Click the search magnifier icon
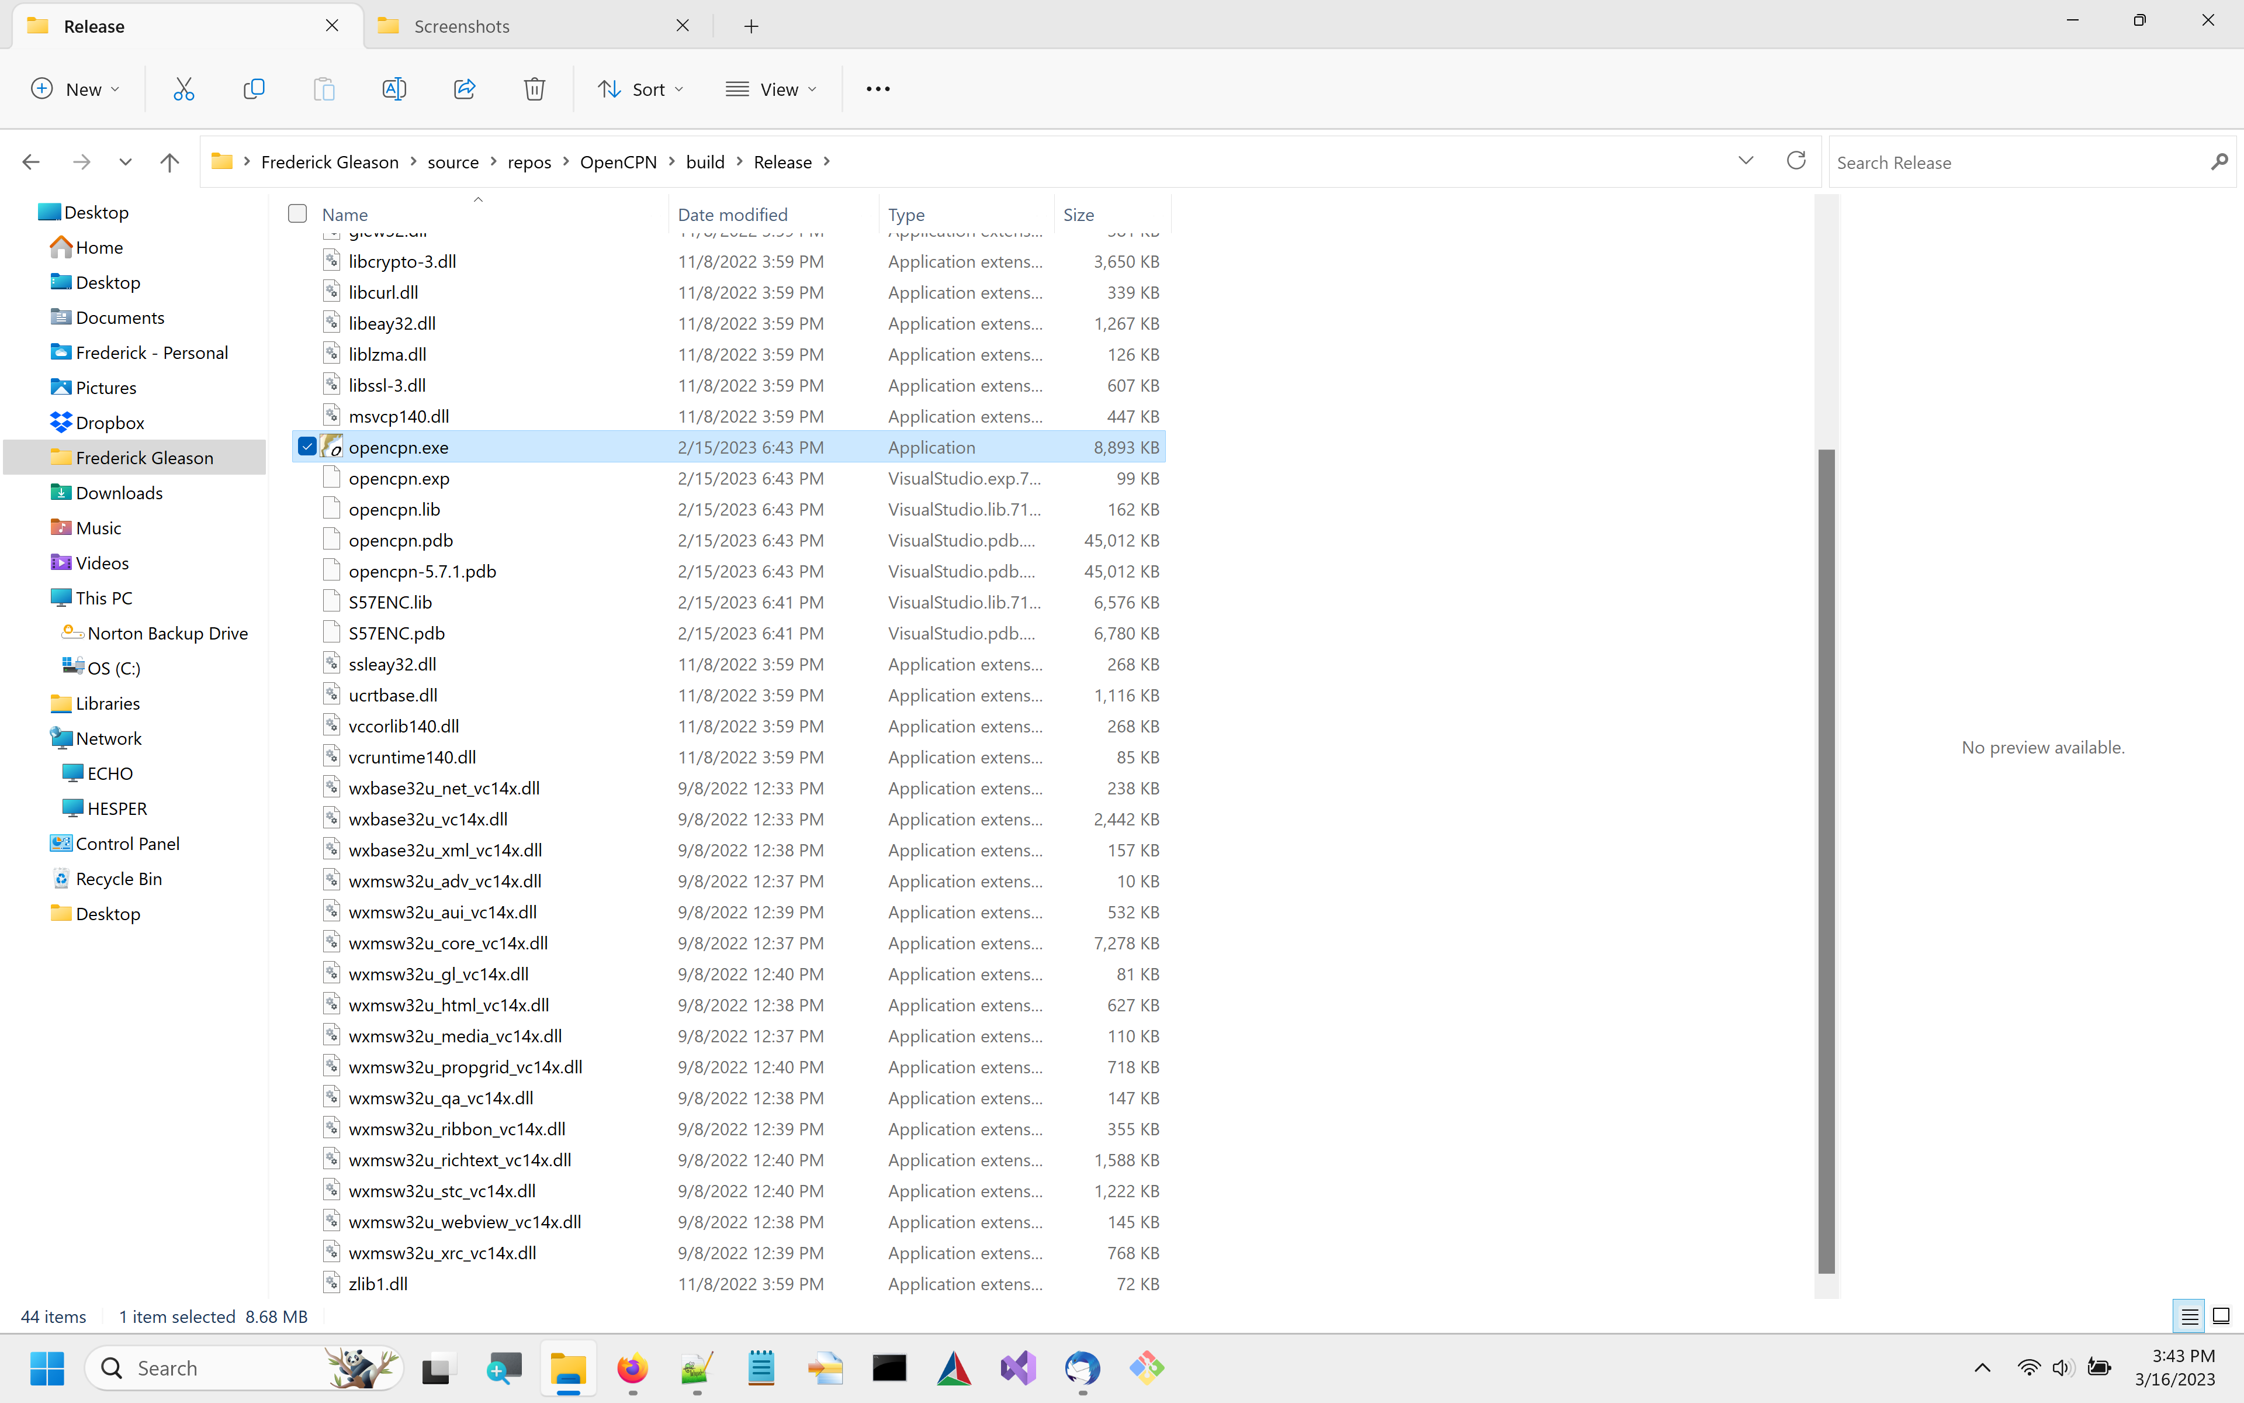This screenshot has width=2244, height=1403. [2219, 163]
